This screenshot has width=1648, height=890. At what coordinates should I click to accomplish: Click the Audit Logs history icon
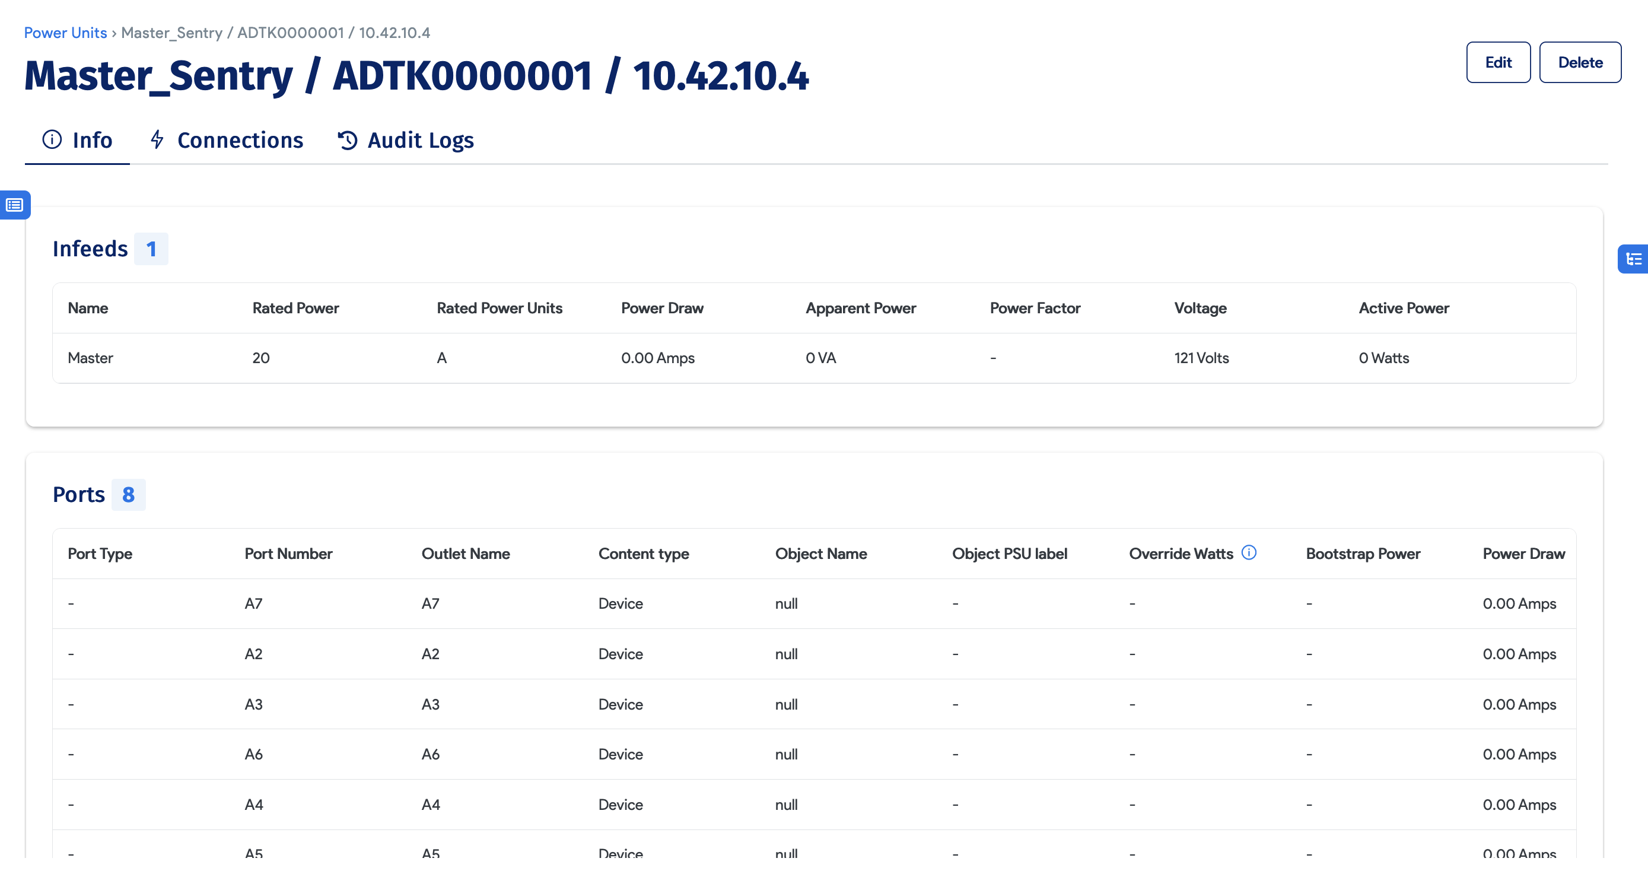point(348,140)
